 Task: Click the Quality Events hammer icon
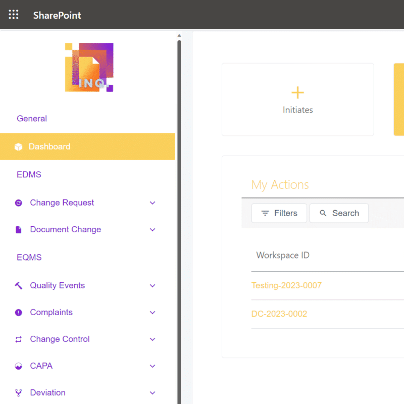[18, 285]
